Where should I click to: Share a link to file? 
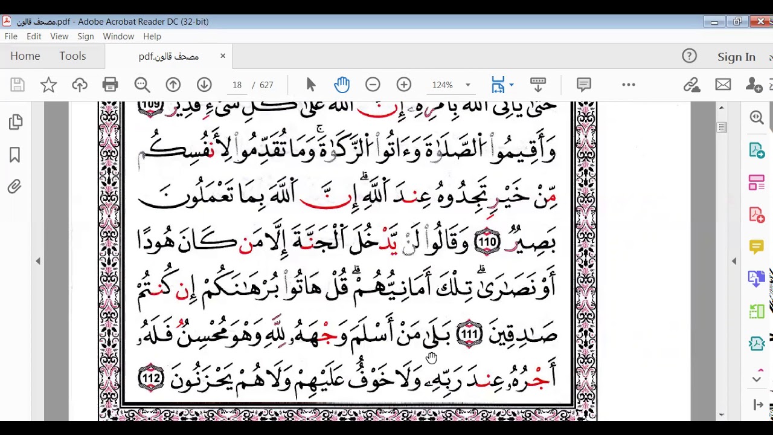coord(691,85)
